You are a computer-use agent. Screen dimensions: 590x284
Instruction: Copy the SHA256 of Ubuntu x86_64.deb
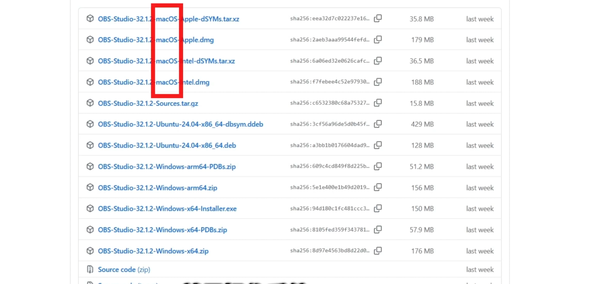[378, 145]
